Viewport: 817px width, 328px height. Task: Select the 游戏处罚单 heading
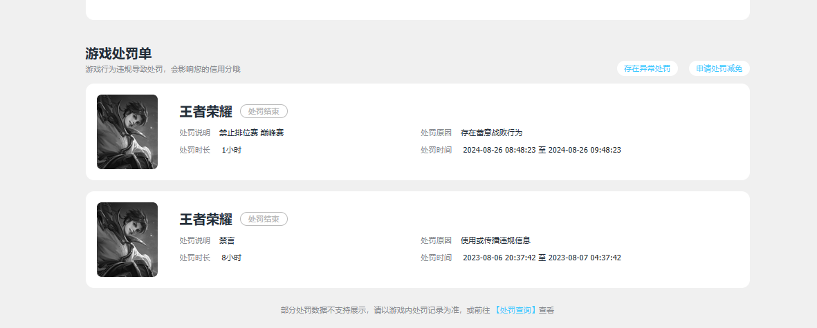(119, 54)
